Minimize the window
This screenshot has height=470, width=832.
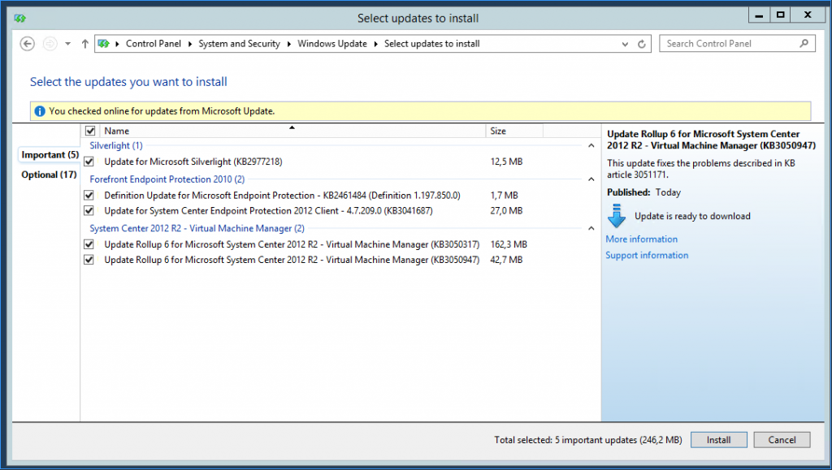pyautogui.click(x=760, y=15)
